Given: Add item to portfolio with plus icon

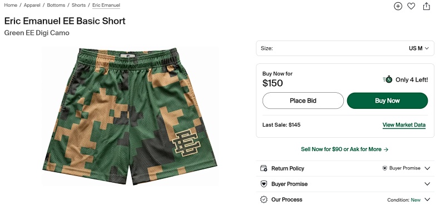Looking at the screenshot, I should click(398, 6).
